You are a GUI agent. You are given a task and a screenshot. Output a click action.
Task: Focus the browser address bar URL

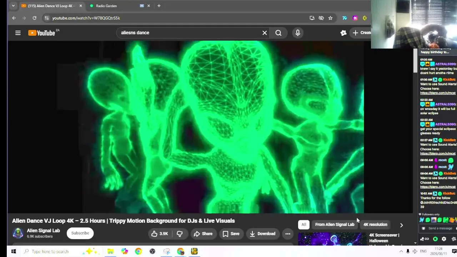tap(86, 18)
